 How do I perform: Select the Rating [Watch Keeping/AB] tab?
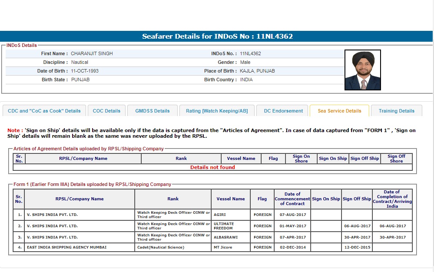[x=217, y=111]
